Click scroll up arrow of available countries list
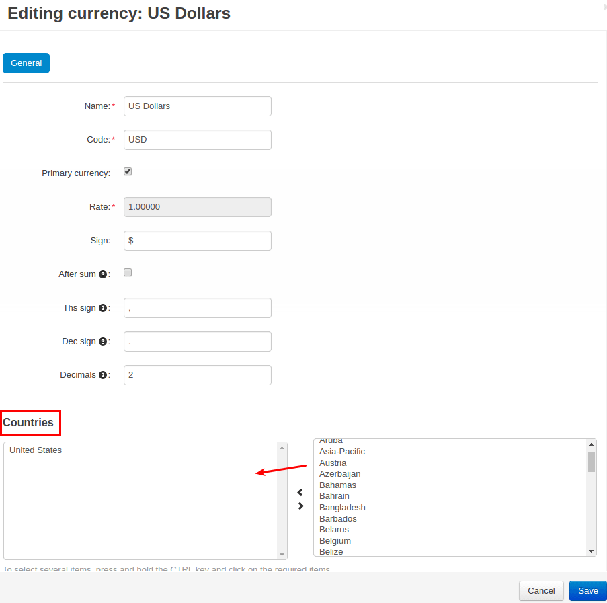Image resolution: width=607 pixels, height=603 pixels. point(591,444)
